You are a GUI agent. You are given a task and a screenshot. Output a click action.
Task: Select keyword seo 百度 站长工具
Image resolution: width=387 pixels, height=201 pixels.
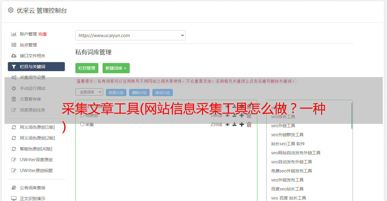289,198
